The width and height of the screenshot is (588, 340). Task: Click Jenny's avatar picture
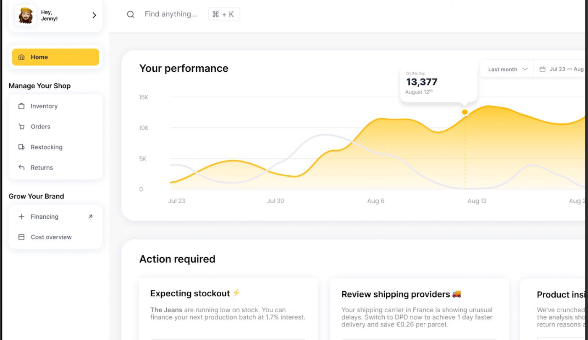tap(26, 16)
